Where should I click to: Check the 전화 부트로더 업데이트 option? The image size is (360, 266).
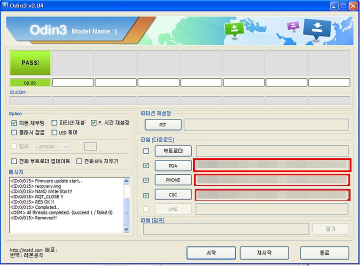(14, 161)
